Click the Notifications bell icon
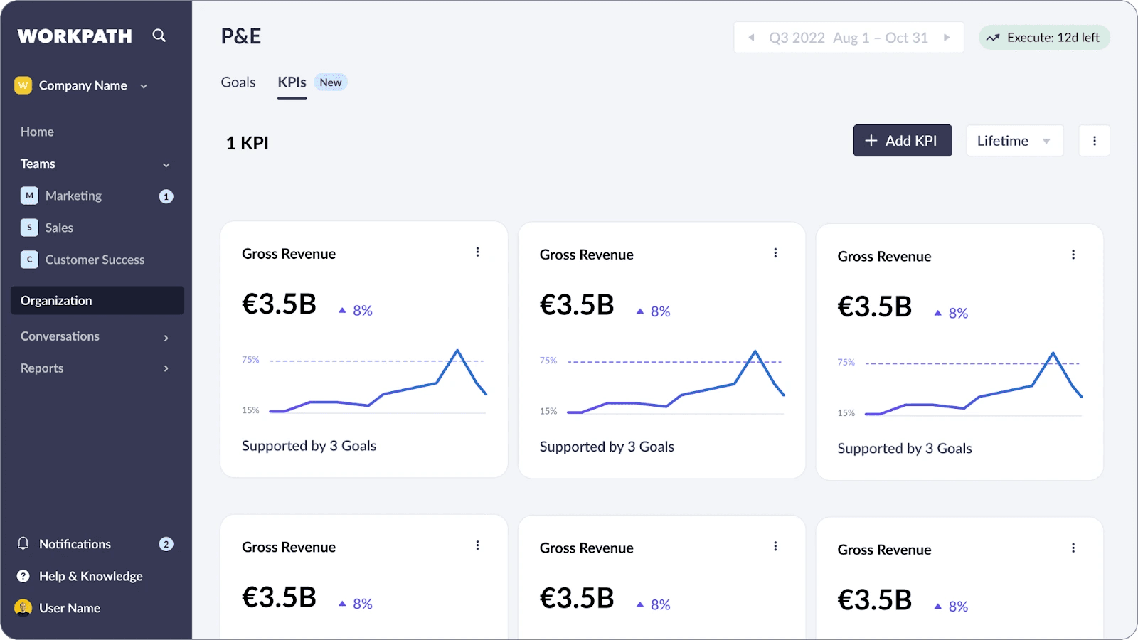 [23, 543]
